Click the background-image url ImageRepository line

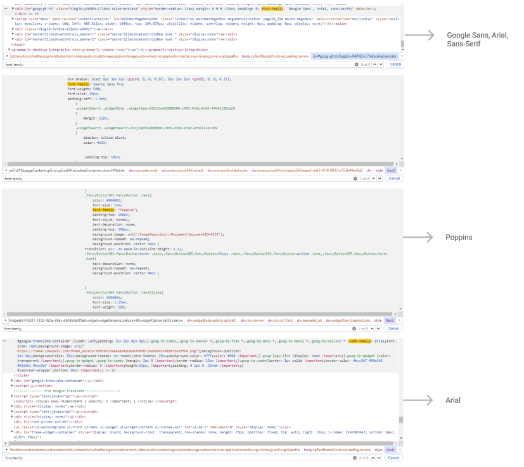point(158,234)
